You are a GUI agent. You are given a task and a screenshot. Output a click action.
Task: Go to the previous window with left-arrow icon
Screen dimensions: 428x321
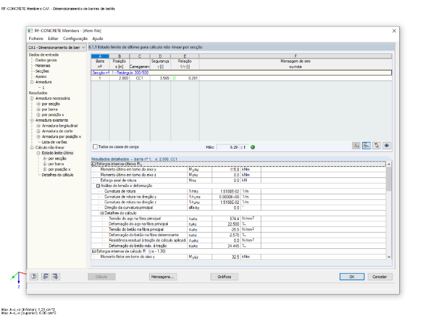click(45, 277)
